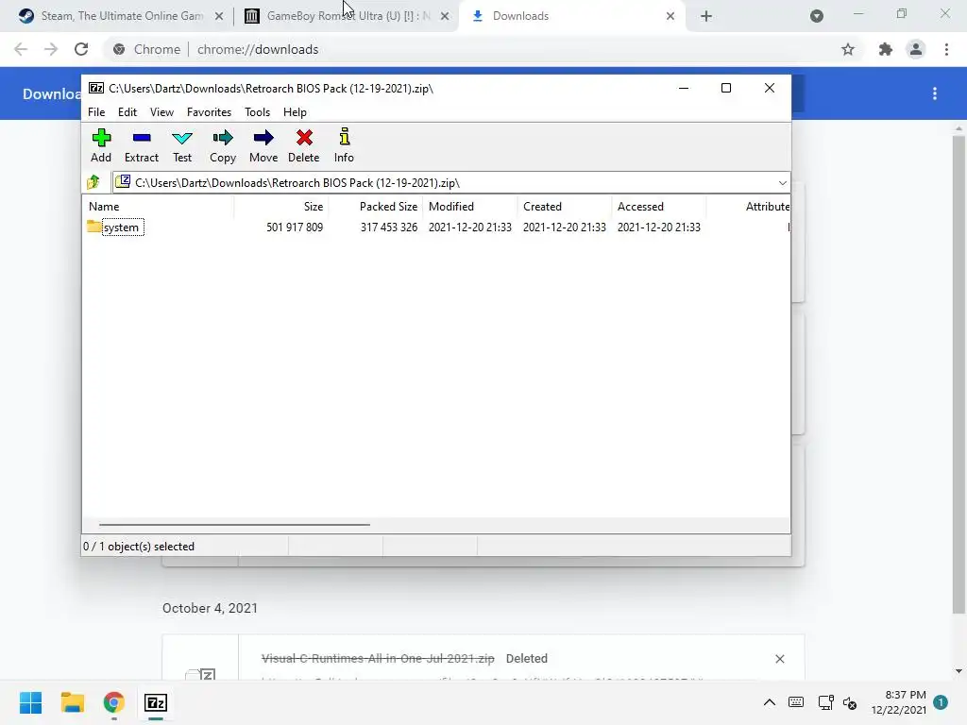Open the Edit menu
The height and width of the screenshot is (725, 967).
point(127,112)
